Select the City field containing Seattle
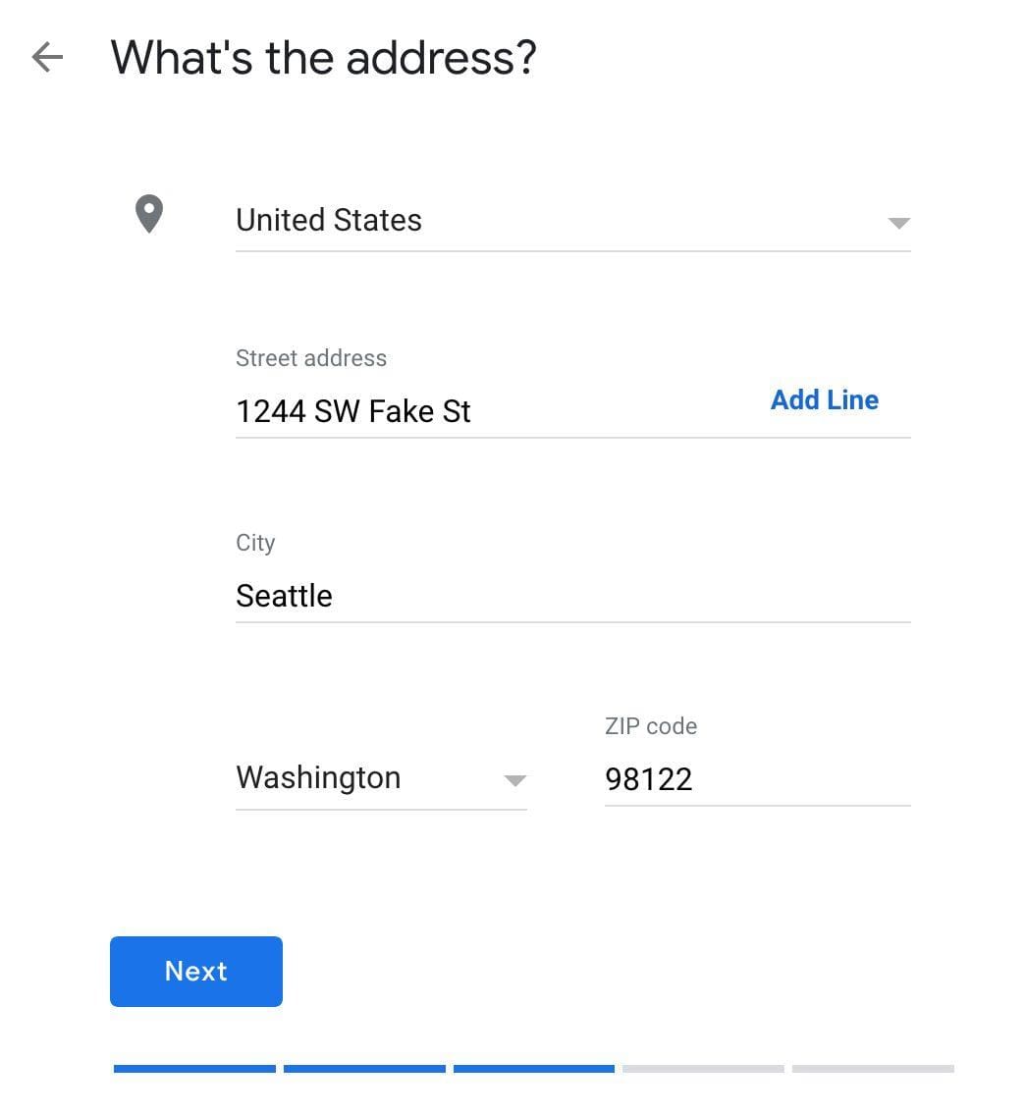This screenshot has height=1113, width=1027. pos(571,596)
